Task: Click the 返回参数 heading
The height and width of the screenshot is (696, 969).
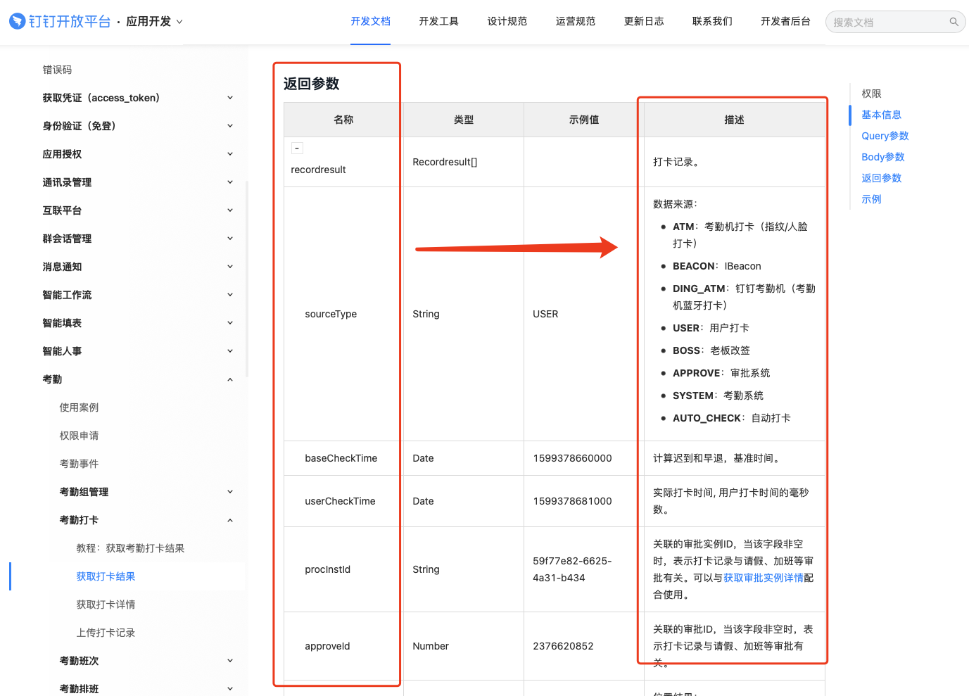Action: tap(311, 84)
